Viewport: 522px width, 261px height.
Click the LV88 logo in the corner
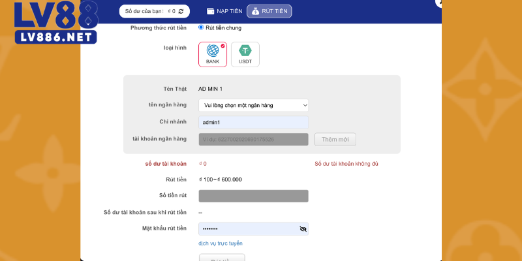(50, 22)
